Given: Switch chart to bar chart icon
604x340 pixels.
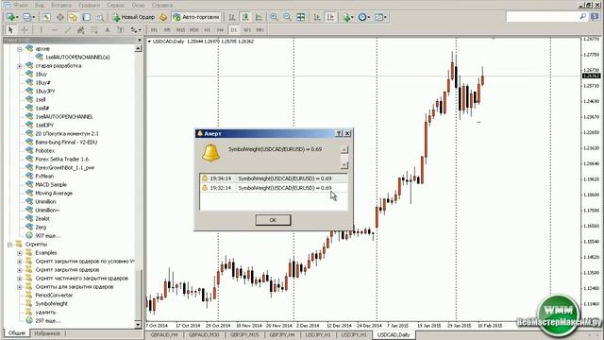Looking at the screenshot, I should 232,17.
